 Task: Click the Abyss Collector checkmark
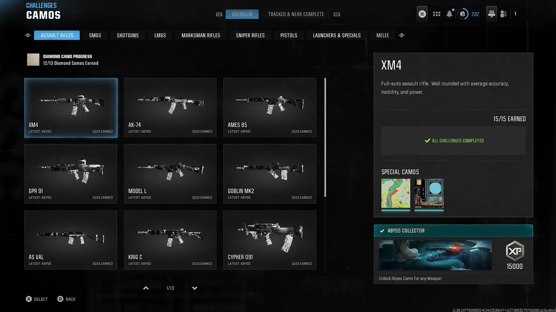(x=382, y=231)
